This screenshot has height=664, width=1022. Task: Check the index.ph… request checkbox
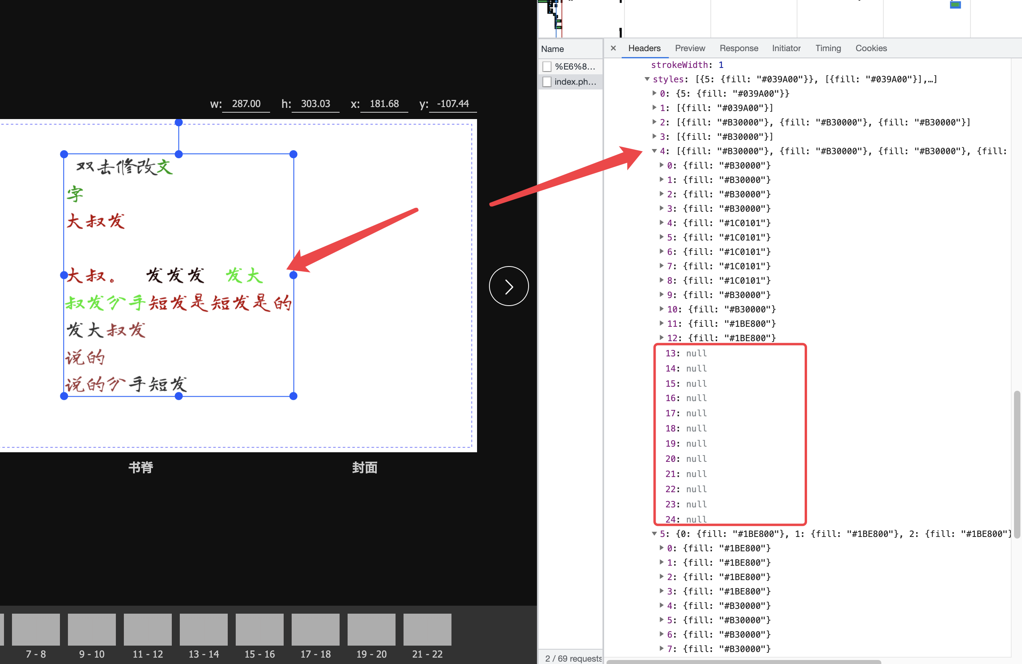tap(547, 82)
